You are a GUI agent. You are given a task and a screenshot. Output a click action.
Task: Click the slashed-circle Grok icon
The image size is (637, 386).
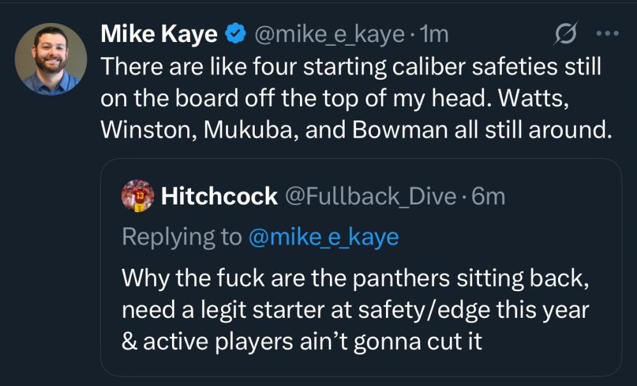pos(565,34)
